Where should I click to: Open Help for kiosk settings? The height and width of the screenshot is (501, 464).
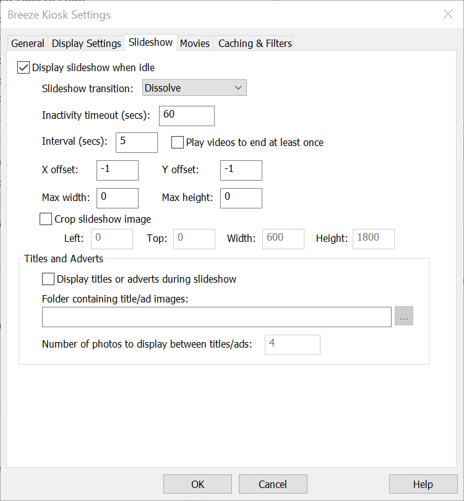[x=423, y=484]
